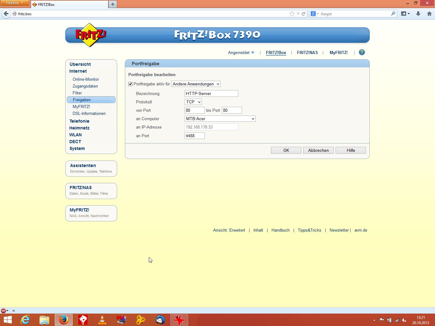This screenshot has width=435, height=326.
Task: Open the Heimnetz menu
Action: click(79, 128)
